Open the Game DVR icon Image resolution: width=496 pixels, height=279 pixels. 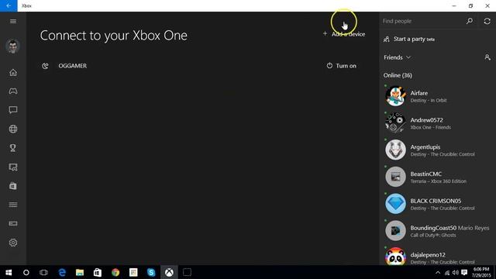(13, 167)
